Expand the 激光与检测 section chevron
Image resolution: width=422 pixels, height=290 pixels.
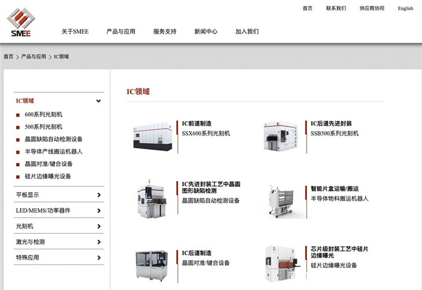coord(99,242)
